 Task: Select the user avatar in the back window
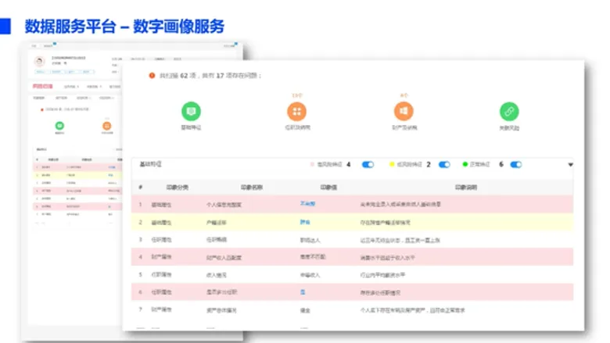[x=39, y=62]
